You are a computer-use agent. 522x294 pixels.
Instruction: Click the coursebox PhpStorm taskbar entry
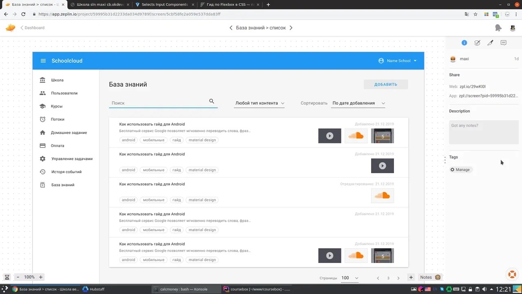[x=257, y=289]
